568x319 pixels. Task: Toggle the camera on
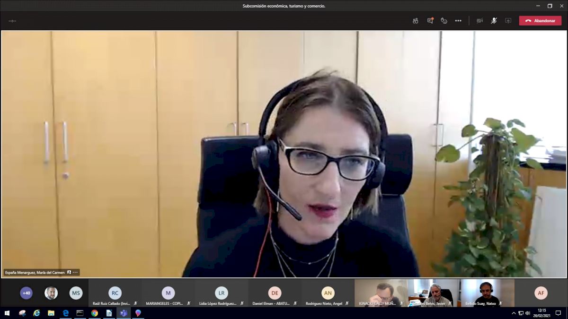pyautogui.click(x=479, y=21)
